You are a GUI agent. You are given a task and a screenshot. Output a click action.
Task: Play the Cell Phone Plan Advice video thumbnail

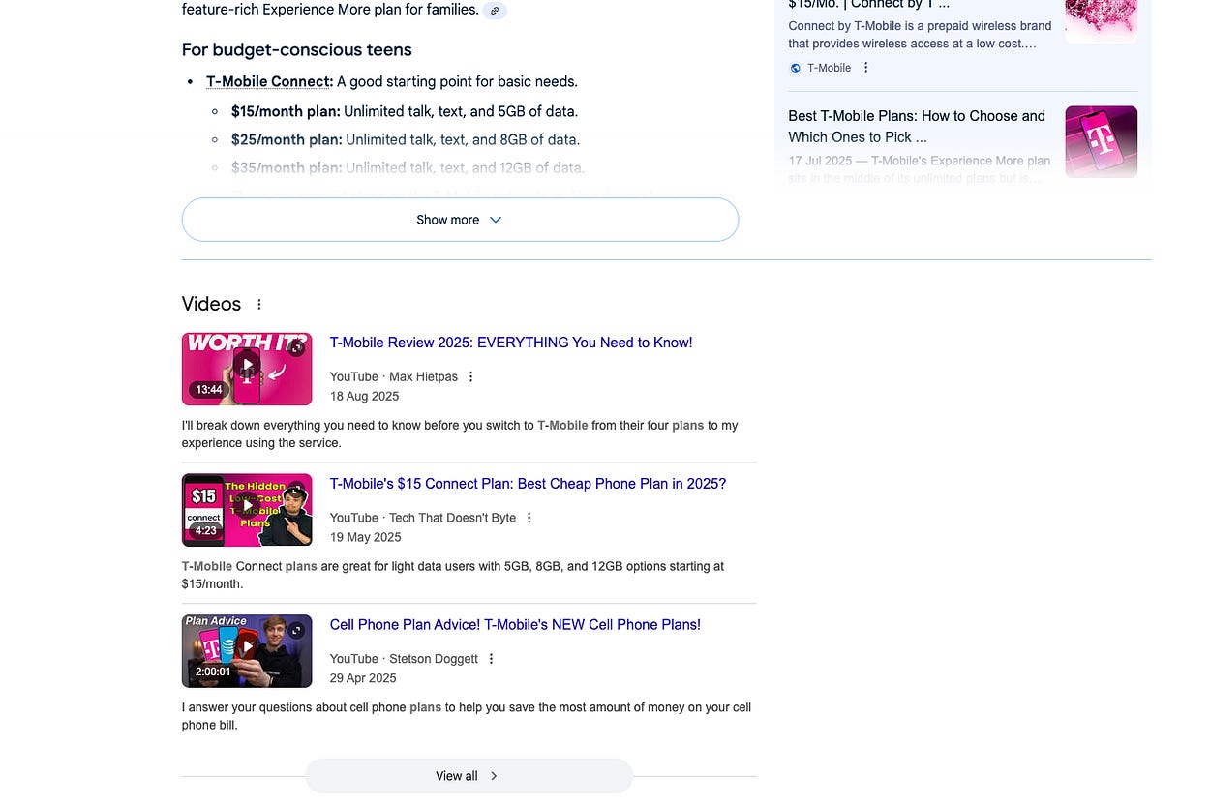[247, 651]
